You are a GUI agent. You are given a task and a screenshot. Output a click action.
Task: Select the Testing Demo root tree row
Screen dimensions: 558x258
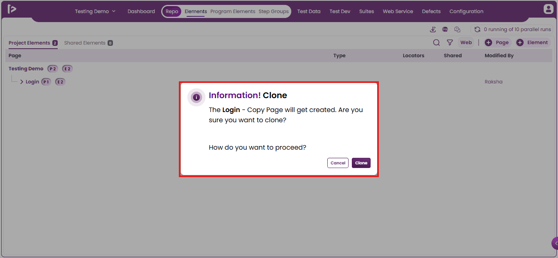pyautogui.click(x=26, y=69)
